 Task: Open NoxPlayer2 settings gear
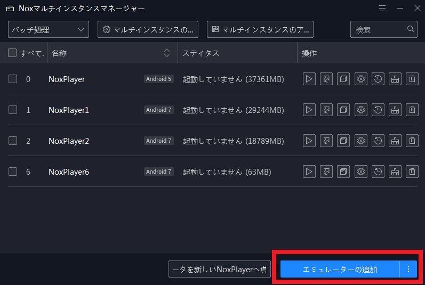tap(361, 141)
